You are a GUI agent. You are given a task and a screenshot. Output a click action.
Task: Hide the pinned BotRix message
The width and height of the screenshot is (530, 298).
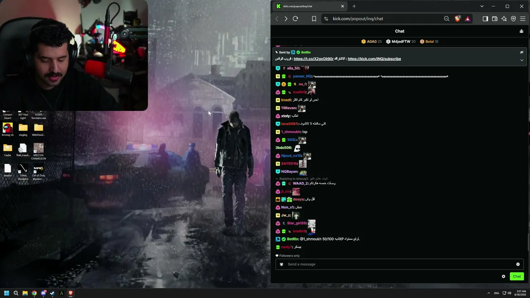point(522,52)
